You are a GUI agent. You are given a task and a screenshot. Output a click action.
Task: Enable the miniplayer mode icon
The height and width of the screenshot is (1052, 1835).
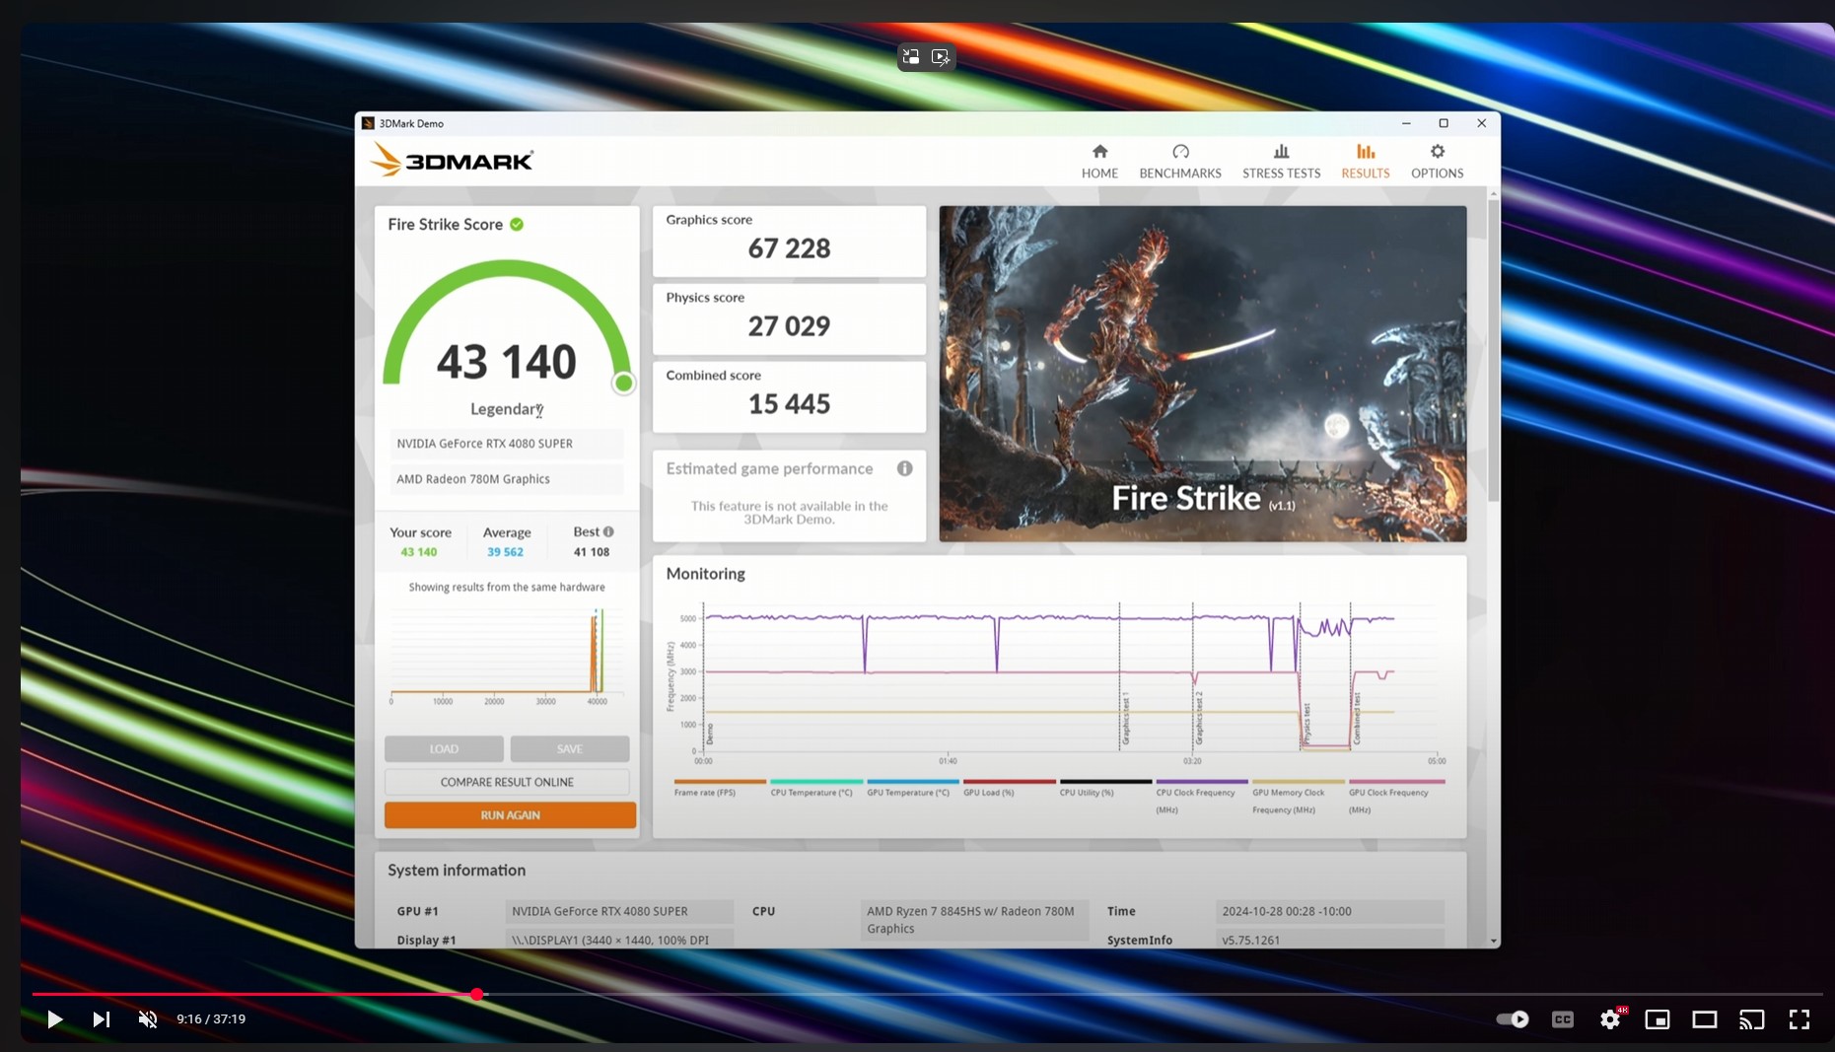(1658, 1019)
